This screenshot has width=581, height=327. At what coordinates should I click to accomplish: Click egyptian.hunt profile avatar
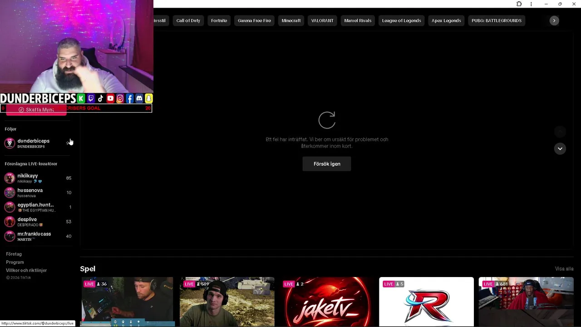10,207
